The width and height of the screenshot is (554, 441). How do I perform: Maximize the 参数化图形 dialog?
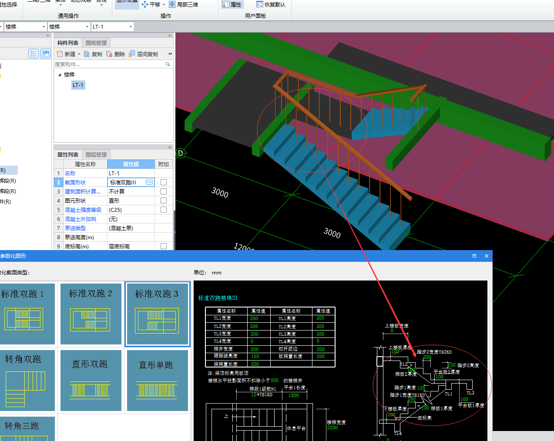tap(474, 256)
